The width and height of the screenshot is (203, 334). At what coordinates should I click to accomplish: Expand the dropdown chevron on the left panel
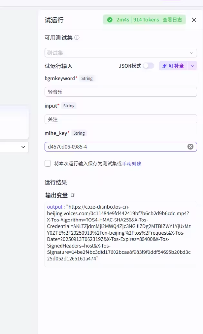pyautogui.click(x=23, y=147)
